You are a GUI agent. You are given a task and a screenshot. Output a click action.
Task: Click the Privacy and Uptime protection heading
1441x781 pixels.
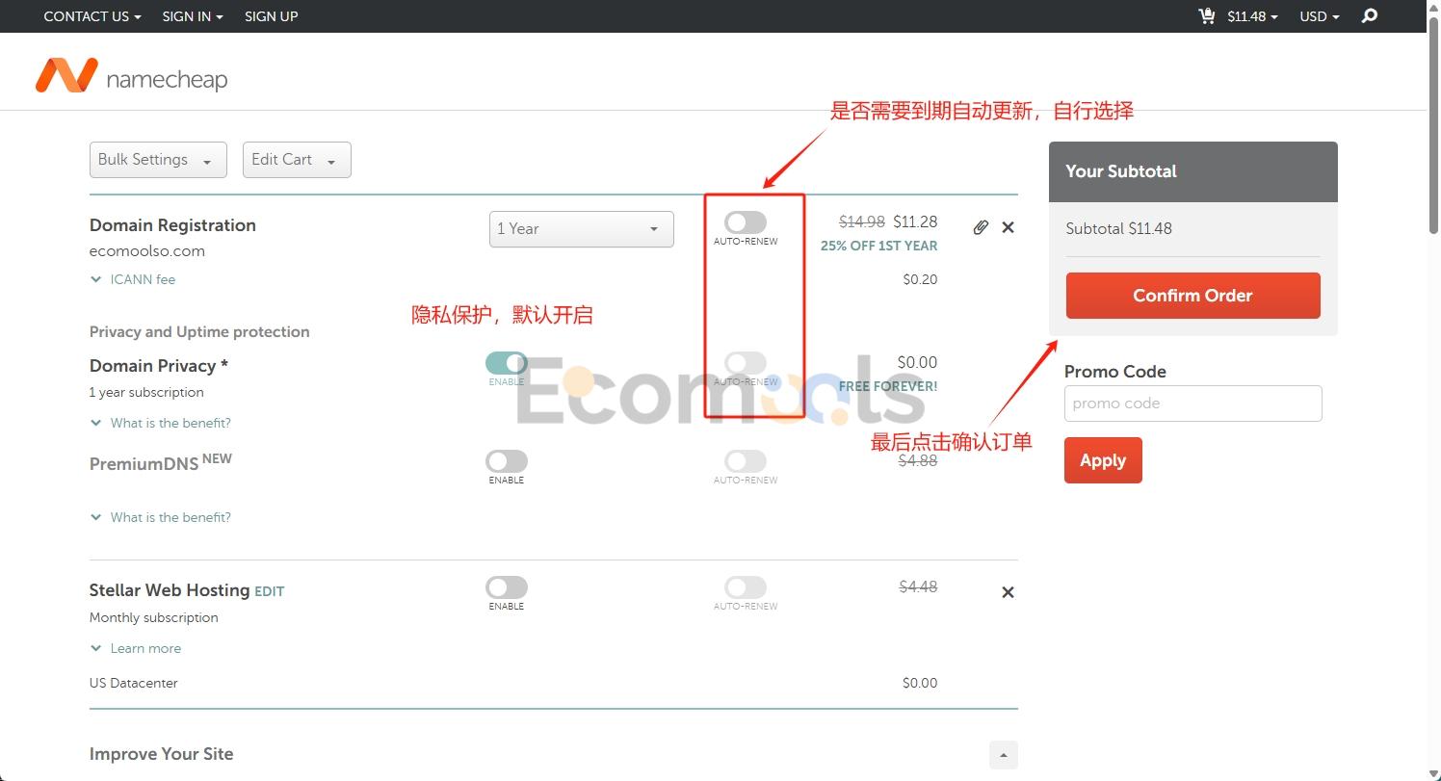click(199, 331)
